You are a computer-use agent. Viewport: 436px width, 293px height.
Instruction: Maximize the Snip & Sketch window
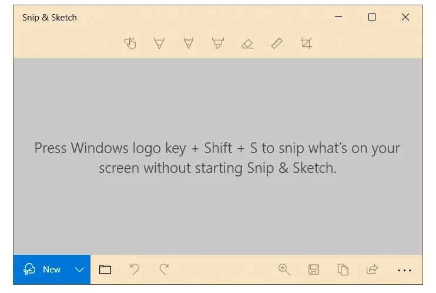point(372,17)
